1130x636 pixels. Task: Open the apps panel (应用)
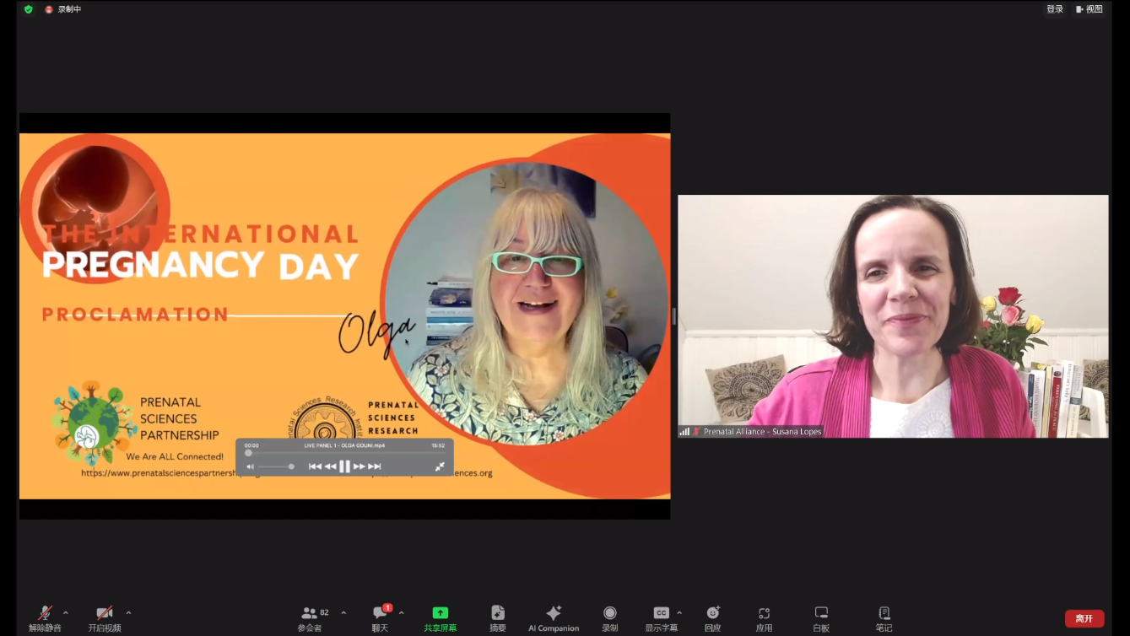pos(764,618)
